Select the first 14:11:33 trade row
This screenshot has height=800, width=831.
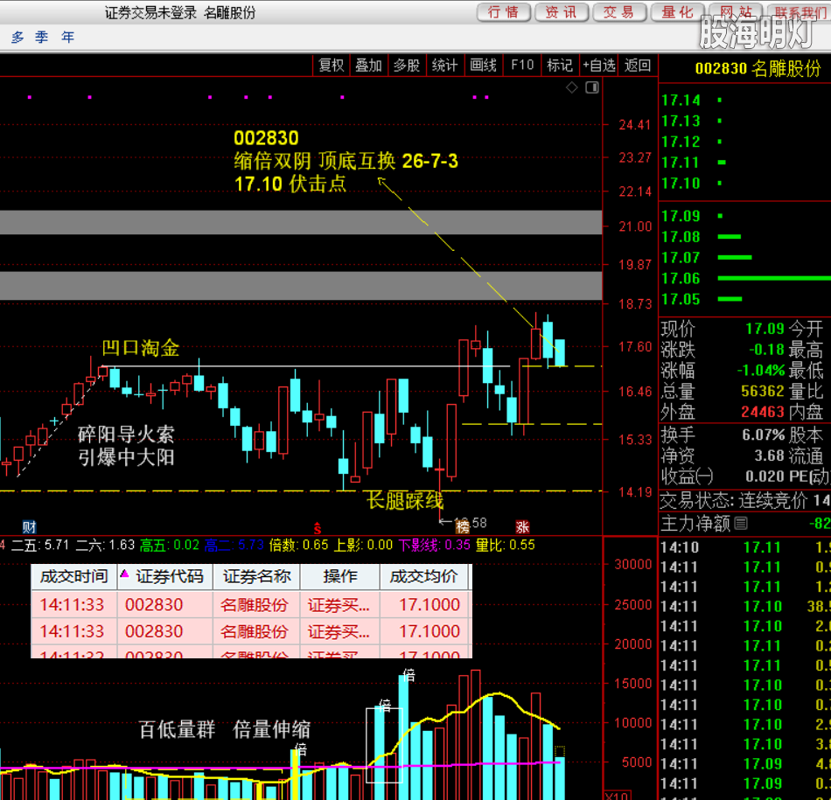[251, 604]
